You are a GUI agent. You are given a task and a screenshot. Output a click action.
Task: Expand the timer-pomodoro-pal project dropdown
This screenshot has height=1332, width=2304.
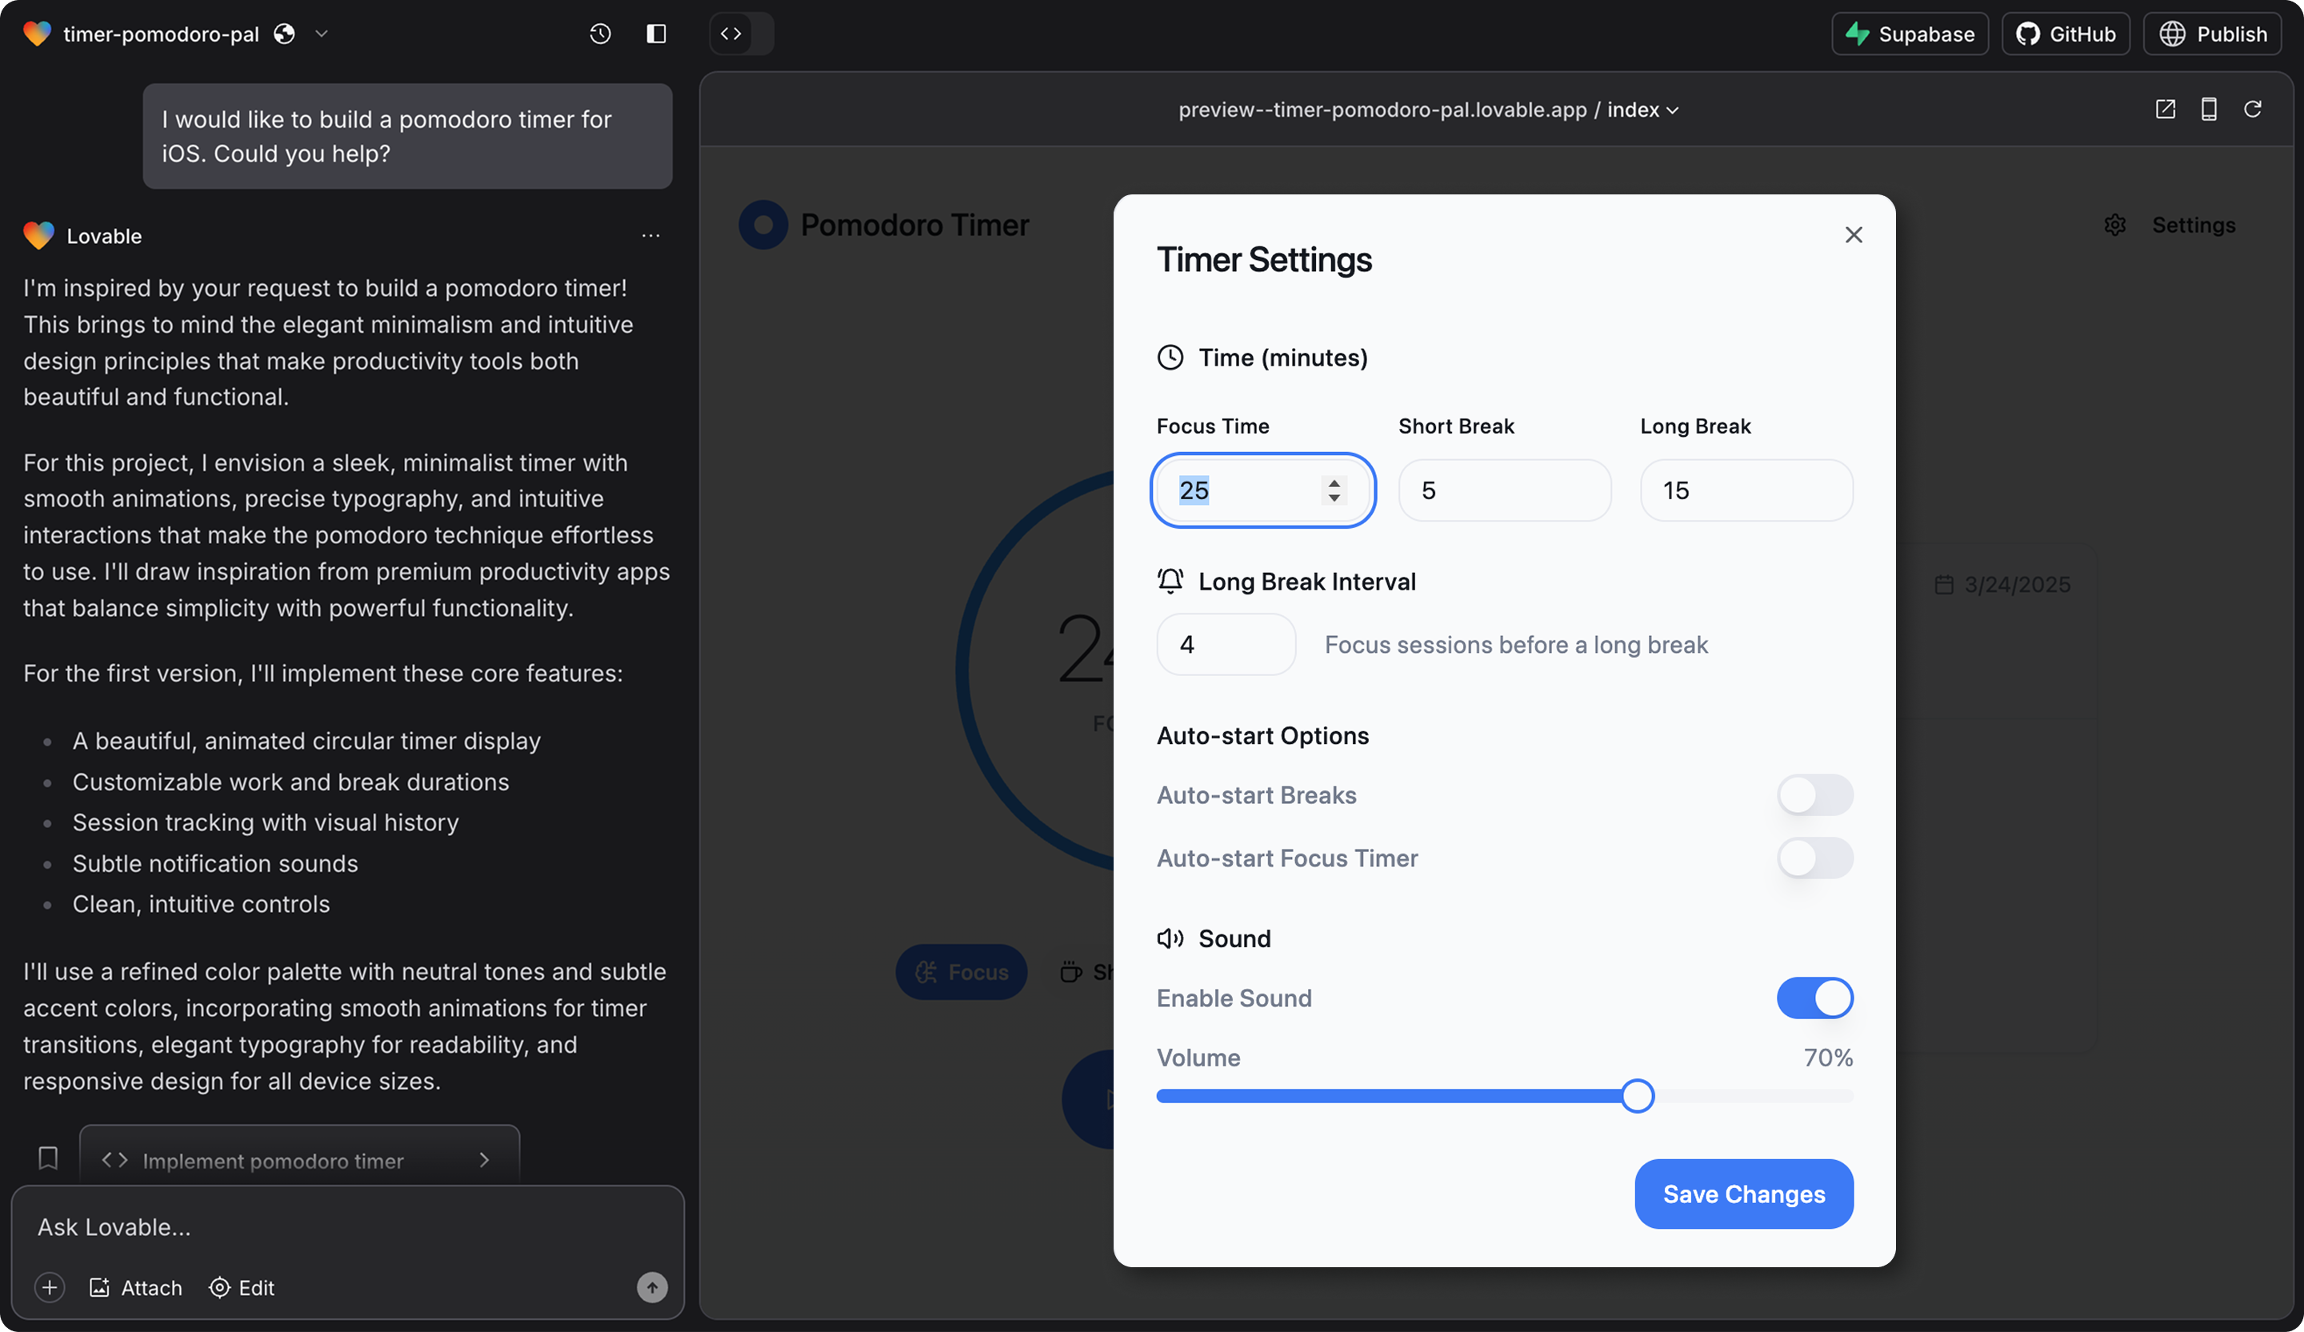(321, 34)
